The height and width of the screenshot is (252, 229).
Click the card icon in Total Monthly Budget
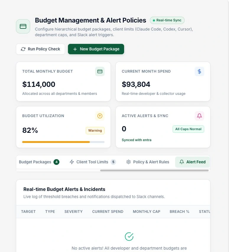coord(100,71)
